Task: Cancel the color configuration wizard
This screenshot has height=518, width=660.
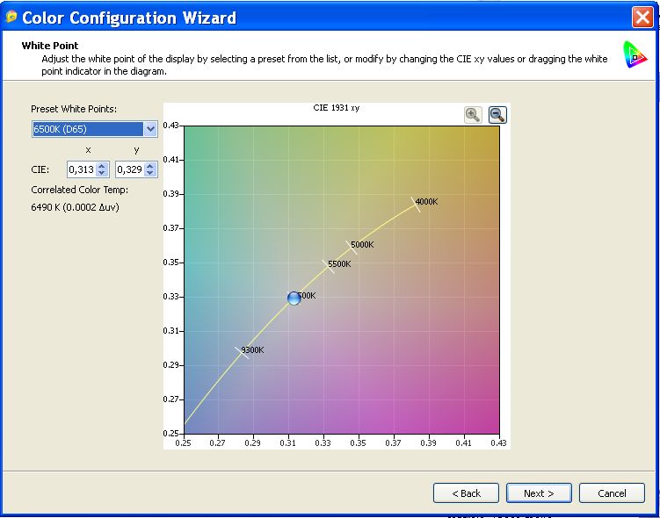Action: (612, 493)
